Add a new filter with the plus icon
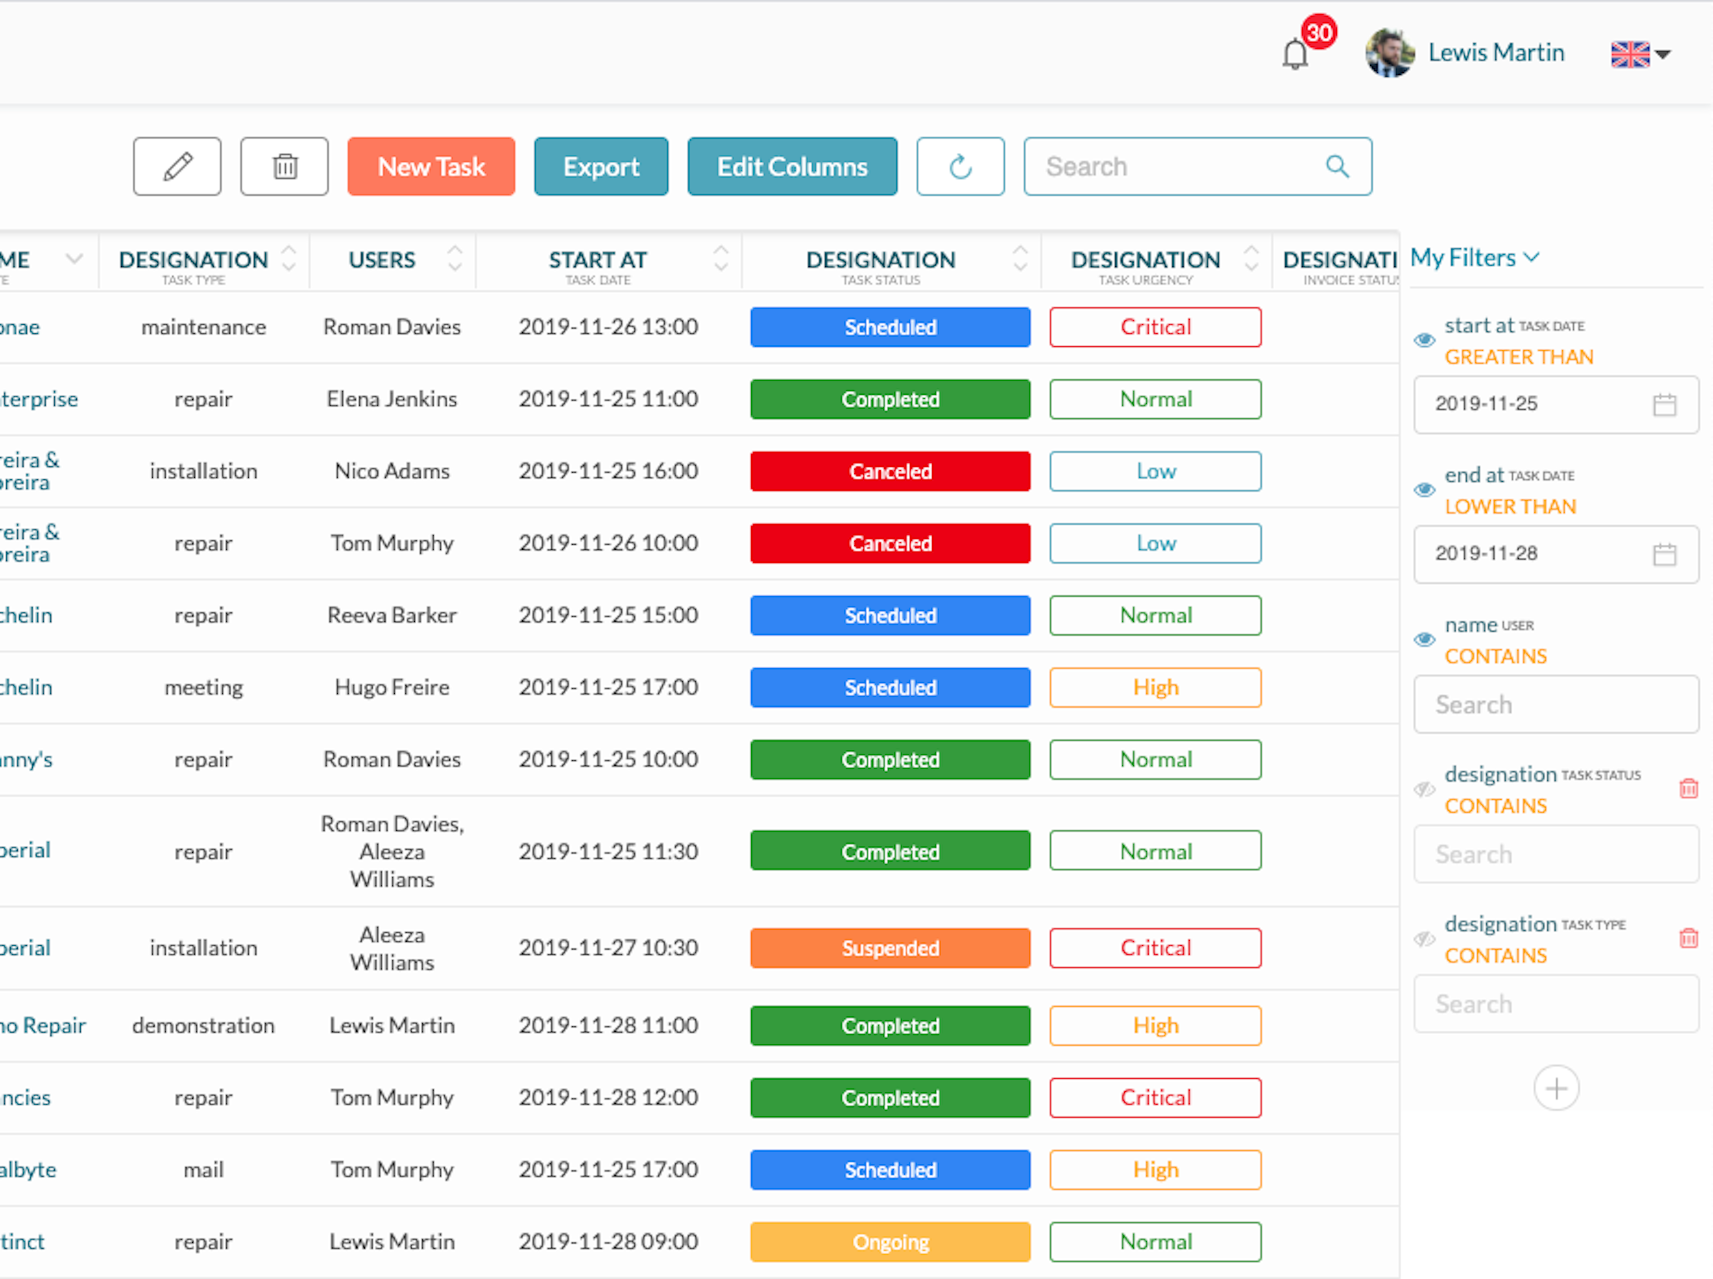Viewport: 1713px width, 1279px height. tap(1557, 1087)
